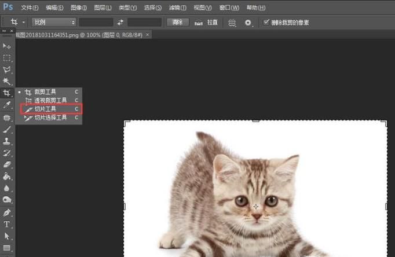
Task: Select the Horizontal Type tool
Action: tap(7, 224)
